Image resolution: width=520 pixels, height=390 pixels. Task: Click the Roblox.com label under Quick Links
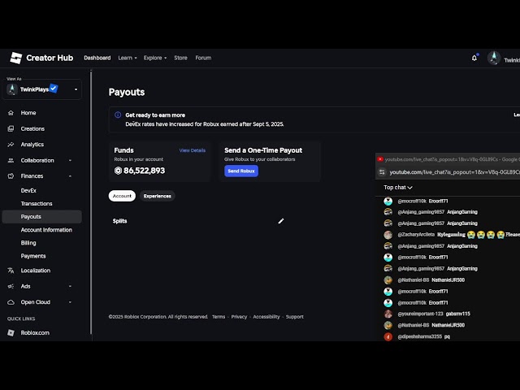tap(35, 332)
